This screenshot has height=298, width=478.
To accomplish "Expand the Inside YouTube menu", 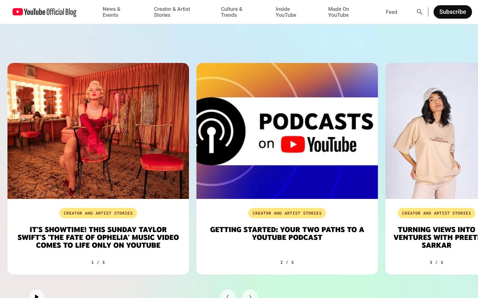I will coord(286,12).
